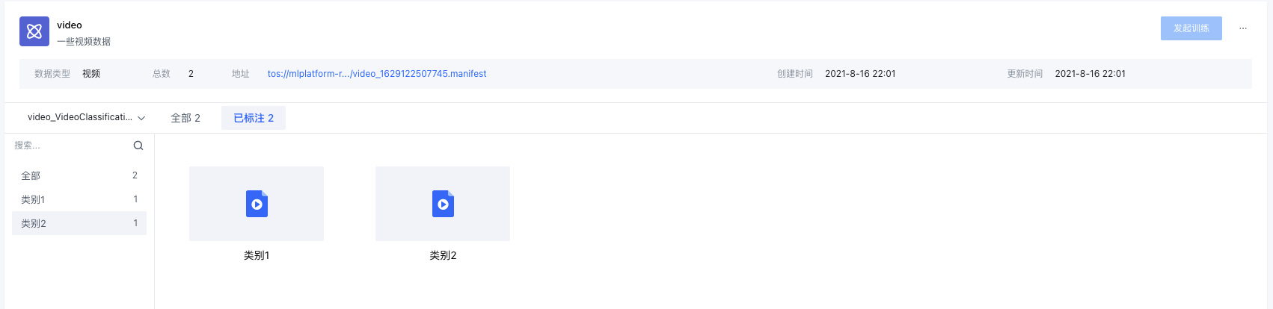Click the 更新时间 timestamp value

1090,74
